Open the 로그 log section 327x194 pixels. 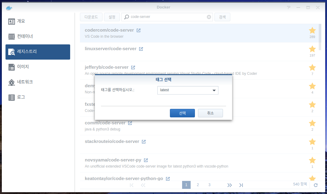point(38,97)
